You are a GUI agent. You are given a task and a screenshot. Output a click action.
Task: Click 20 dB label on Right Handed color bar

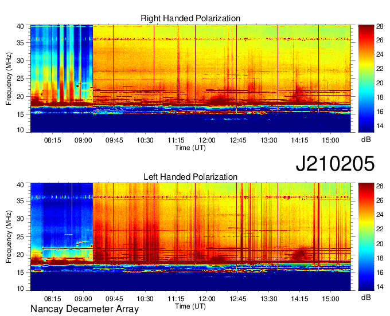tap(380, 83)
